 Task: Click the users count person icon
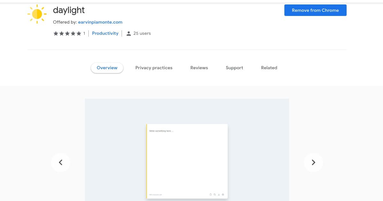tap(129, 33)
